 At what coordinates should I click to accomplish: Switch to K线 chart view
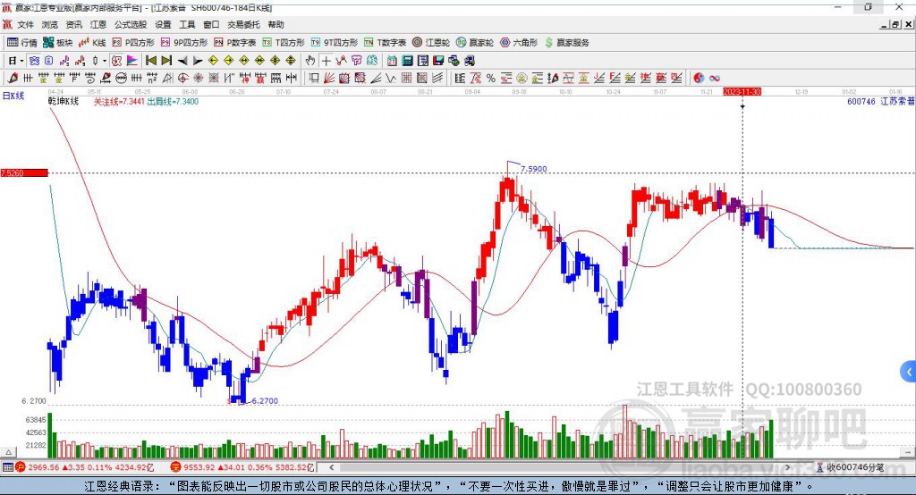(92, 43)
